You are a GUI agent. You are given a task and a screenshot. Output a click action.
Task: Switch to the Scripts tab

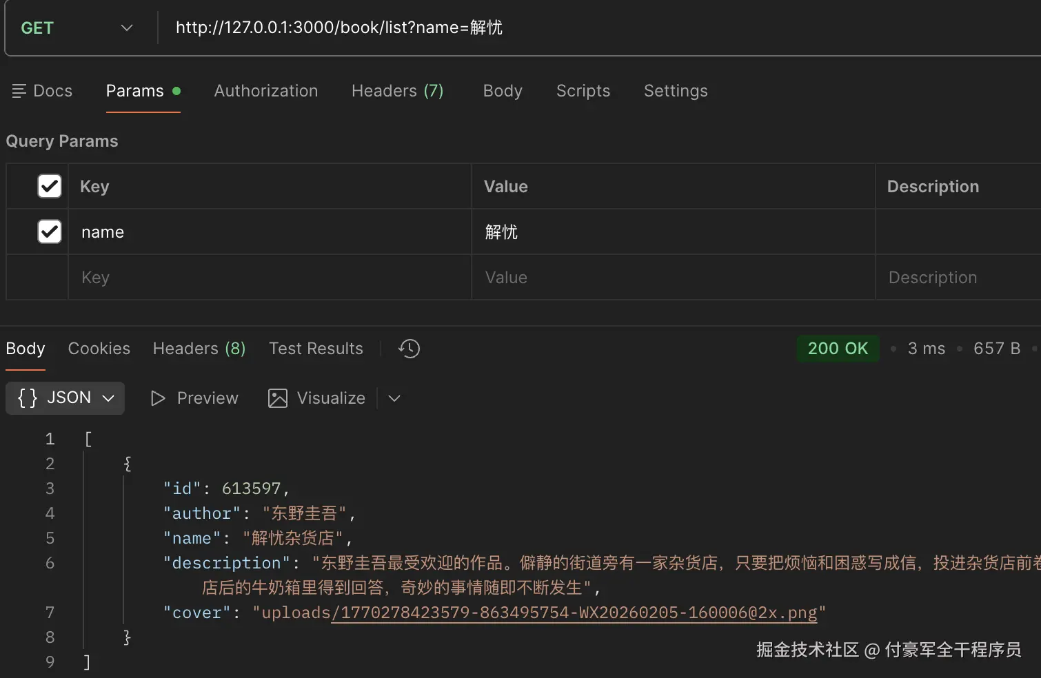[x=583, y=91]
